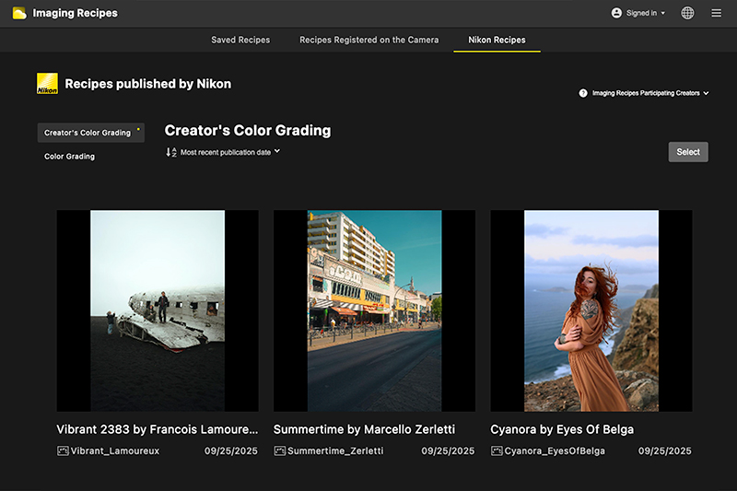
Task: Click the picture icon beside Summertime_Zerletti
Action: [x=280, y=451]
